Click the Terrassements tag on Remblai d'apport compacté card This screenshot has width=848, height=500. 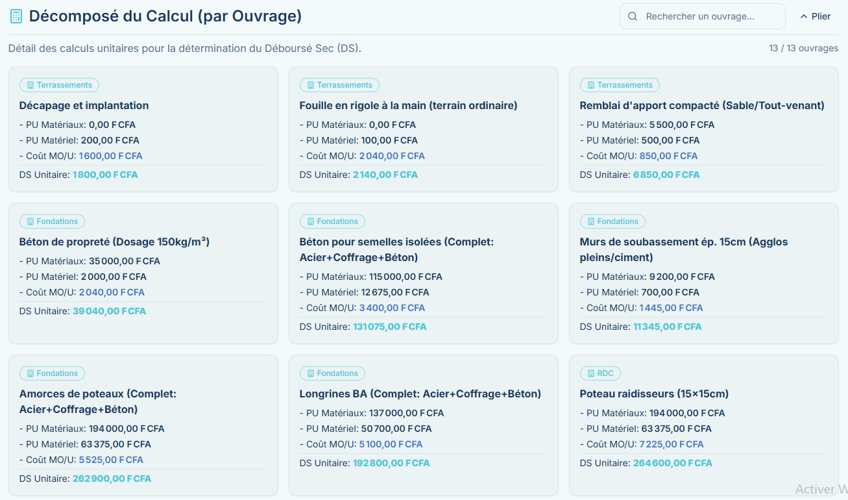point(620,85)
